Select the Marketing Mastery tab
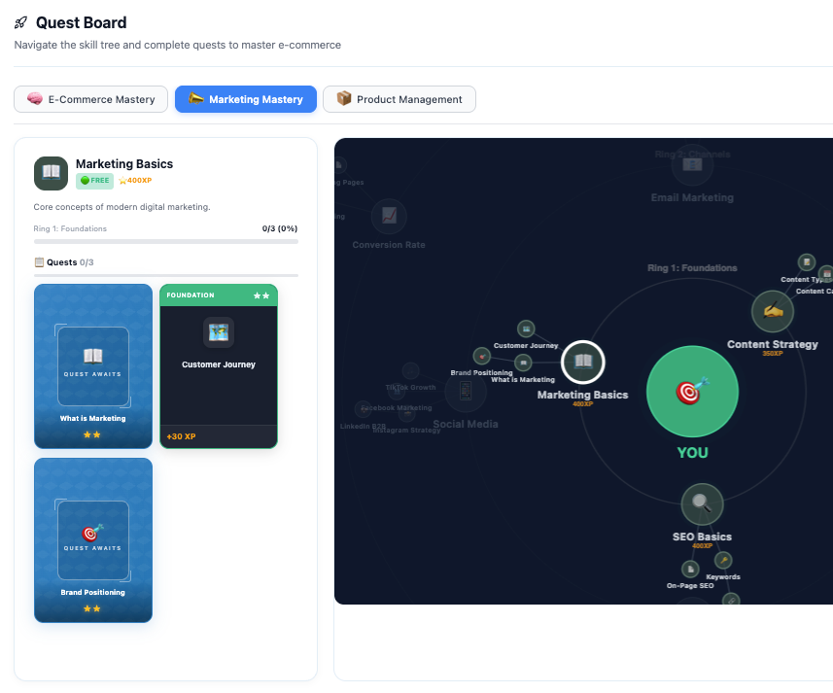The width and height of the screenshot is (833, 693). pos(246,99)
